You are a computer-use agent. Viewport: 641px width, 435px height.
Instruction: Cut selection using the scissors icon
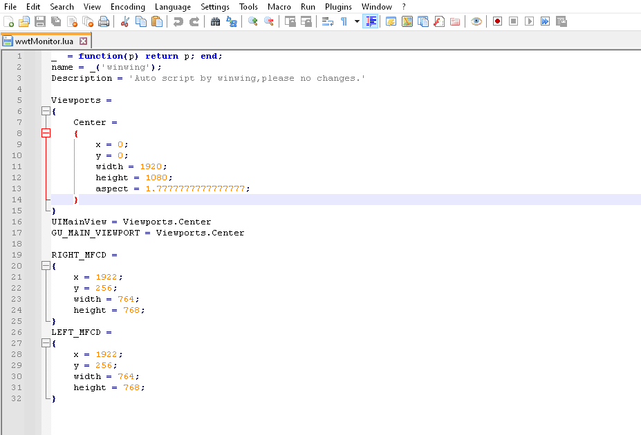pos(125,21)
